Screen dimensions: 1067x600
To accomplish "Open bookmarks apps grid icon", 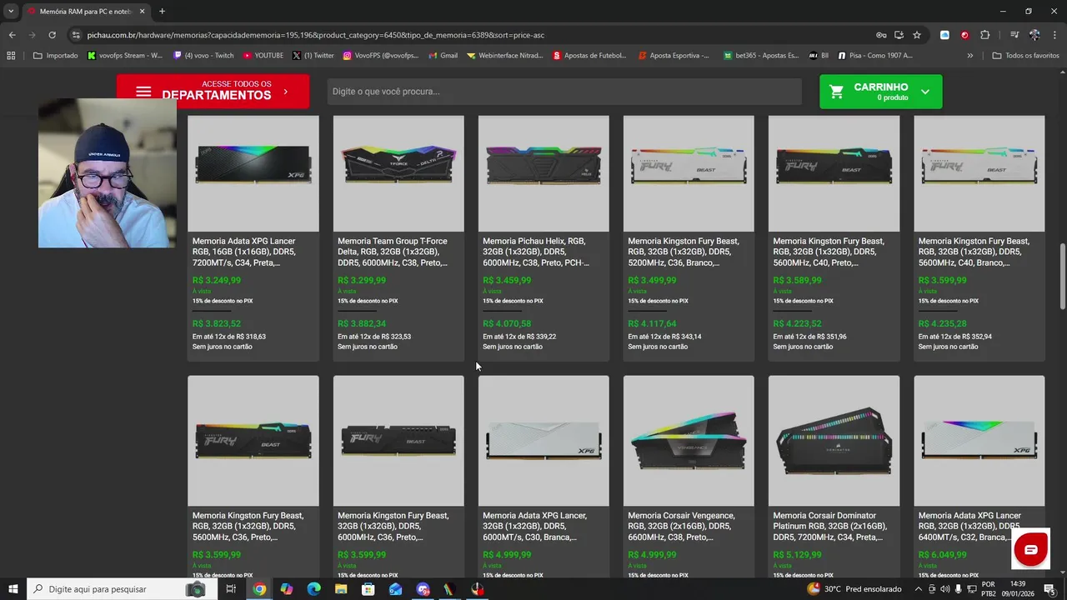I will click(11, 56).
